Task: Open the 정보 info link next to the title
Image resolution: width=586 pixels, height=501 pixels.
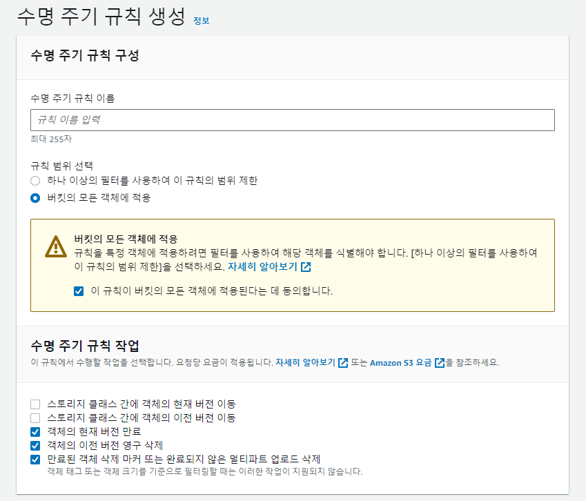Action: (201, 21)
